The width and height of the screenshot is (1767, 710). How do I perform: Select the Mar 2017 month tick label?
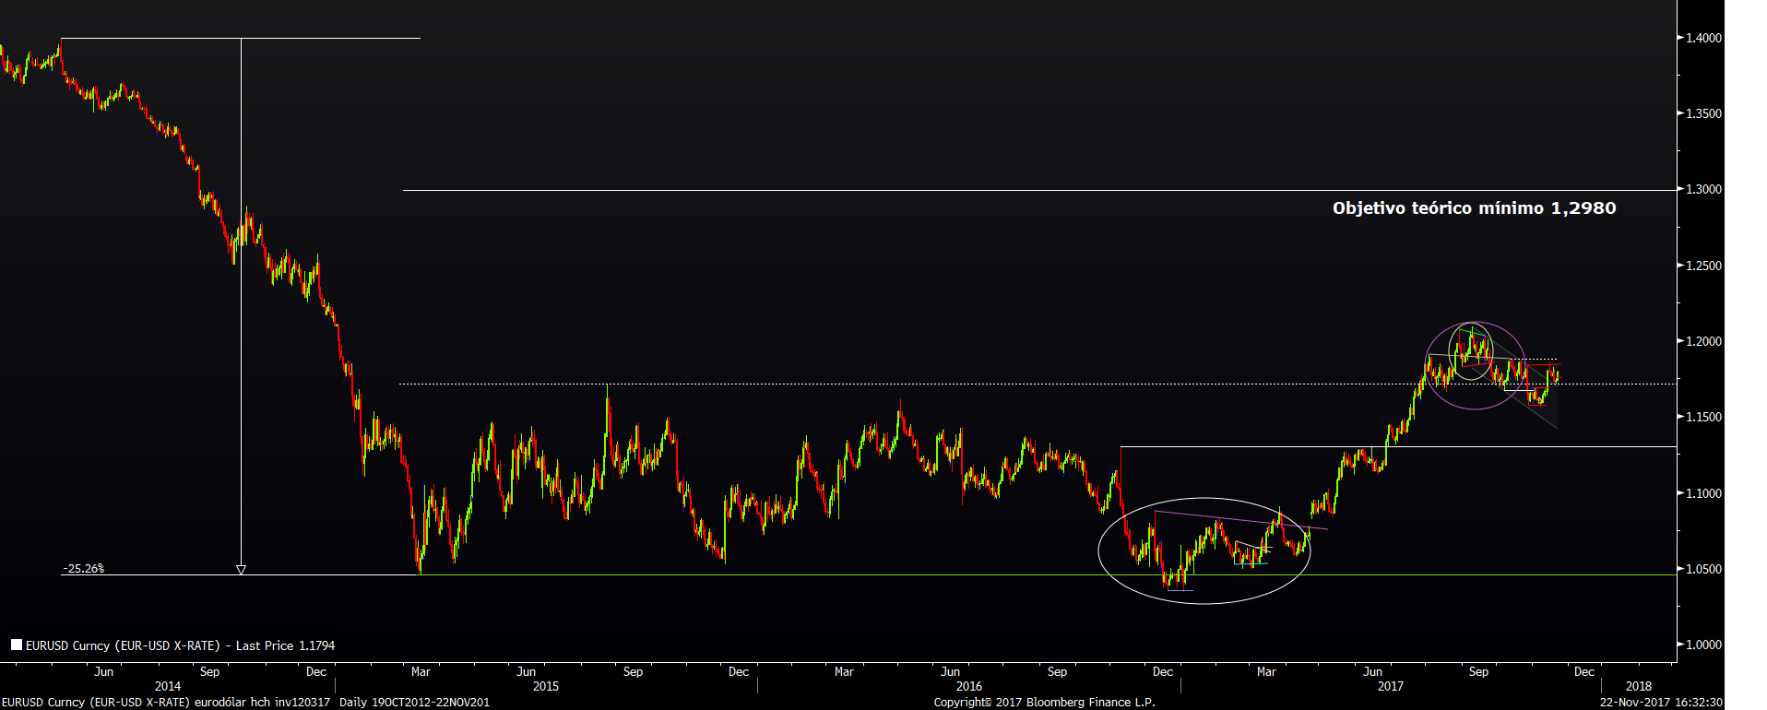[x=1266, y=671]
